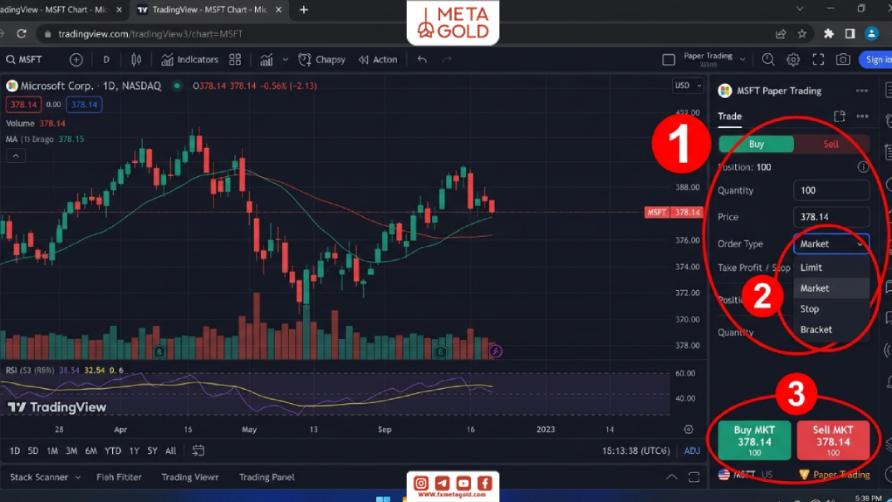This screenshot has height=502, width=892.
Task: Take a chart snapshot with the camera icon
Action: 842,60
